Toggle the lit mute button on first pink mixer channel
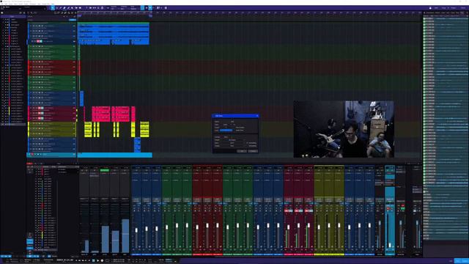Image resolution: width=469 pixels, height=264 pixels. (x=287, y=210)
